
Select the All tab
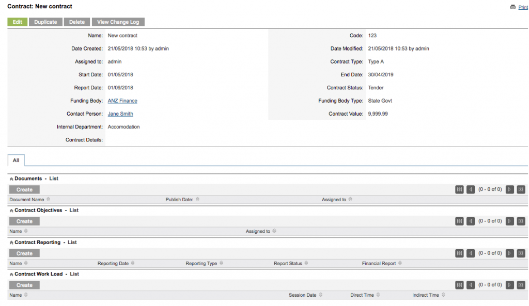click(16, 160)
